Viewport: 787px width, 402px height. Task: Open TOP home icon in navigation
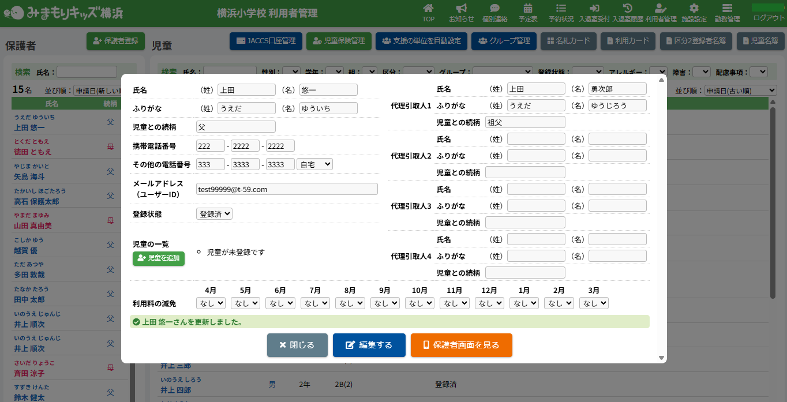click(x=428, y=9)
